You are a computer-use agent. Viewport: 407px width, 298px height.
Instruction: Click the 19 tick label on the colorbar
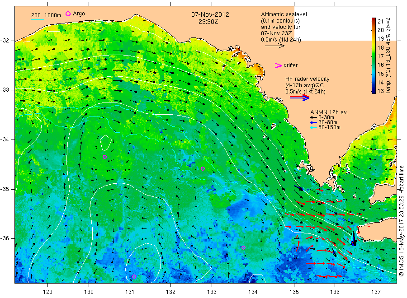(380, 39)
